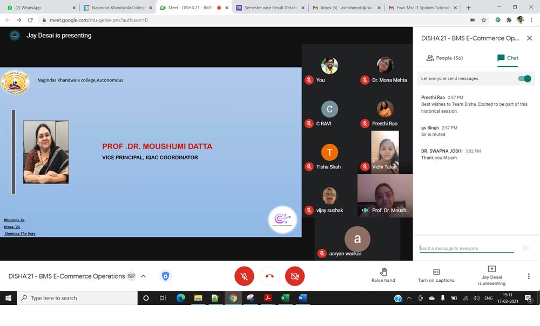Click aaryan wankar participant avatar

tap(357, 239)
